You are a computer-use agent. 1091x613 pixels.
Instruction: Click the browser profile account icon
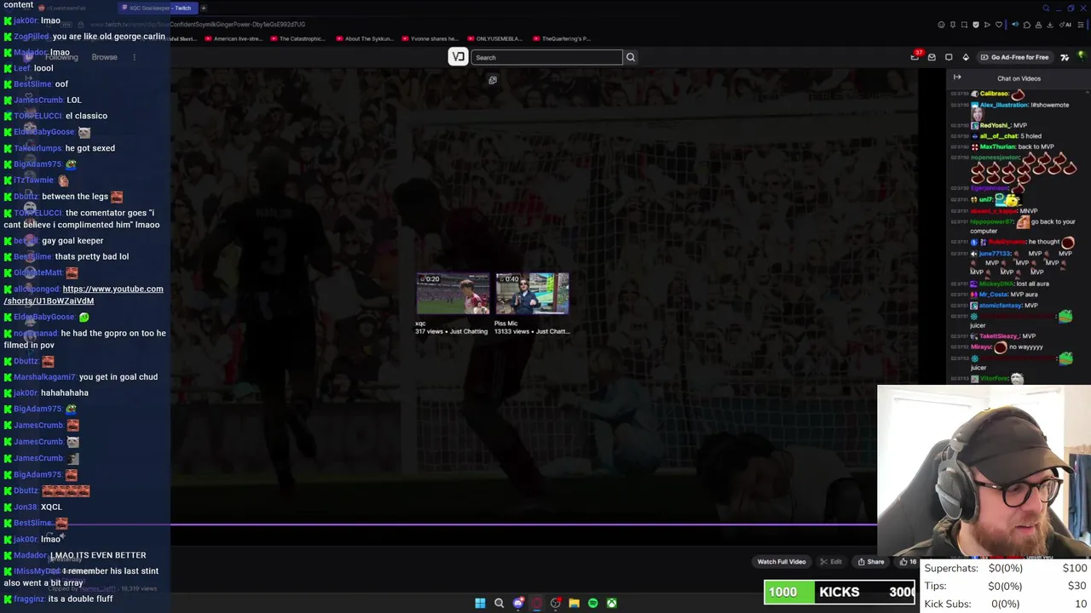[1038, 25]
